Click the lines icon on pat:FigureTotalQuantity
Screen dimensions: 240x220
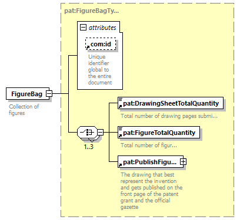[x=121, y=128]
